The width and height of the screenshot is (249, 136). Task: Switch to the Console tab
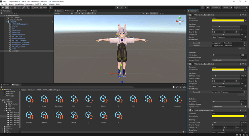coord(5,85)
